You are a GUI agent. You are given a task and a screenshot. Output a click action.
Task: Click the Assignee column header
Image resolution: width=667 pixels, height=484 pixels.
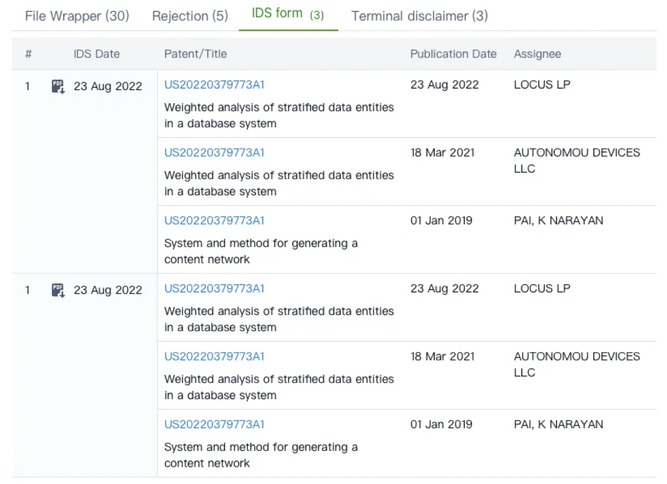click(x=537, y=54)
